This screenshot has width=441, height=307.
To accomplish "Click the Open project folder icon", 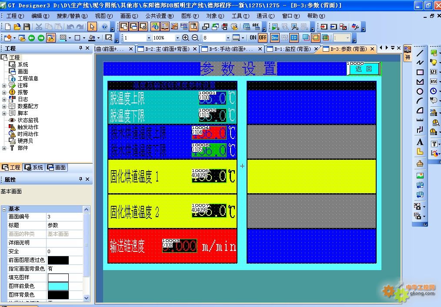I will pyautogui.click(x=18, y=27).
